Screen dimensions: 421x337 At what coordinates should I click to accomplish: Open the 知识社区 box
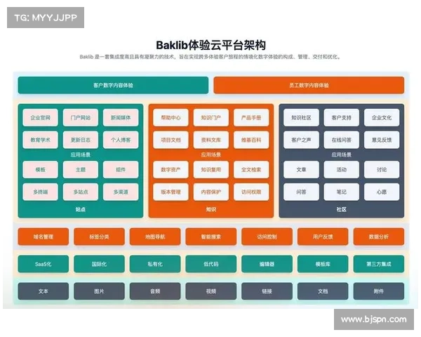click(301, 117)
